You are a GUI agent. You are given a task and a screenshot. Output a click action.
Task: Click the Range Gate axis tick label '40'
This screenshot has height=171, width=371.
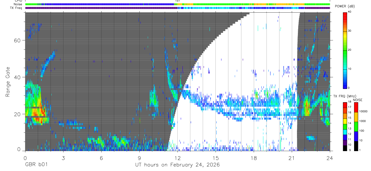click(17, 77)
